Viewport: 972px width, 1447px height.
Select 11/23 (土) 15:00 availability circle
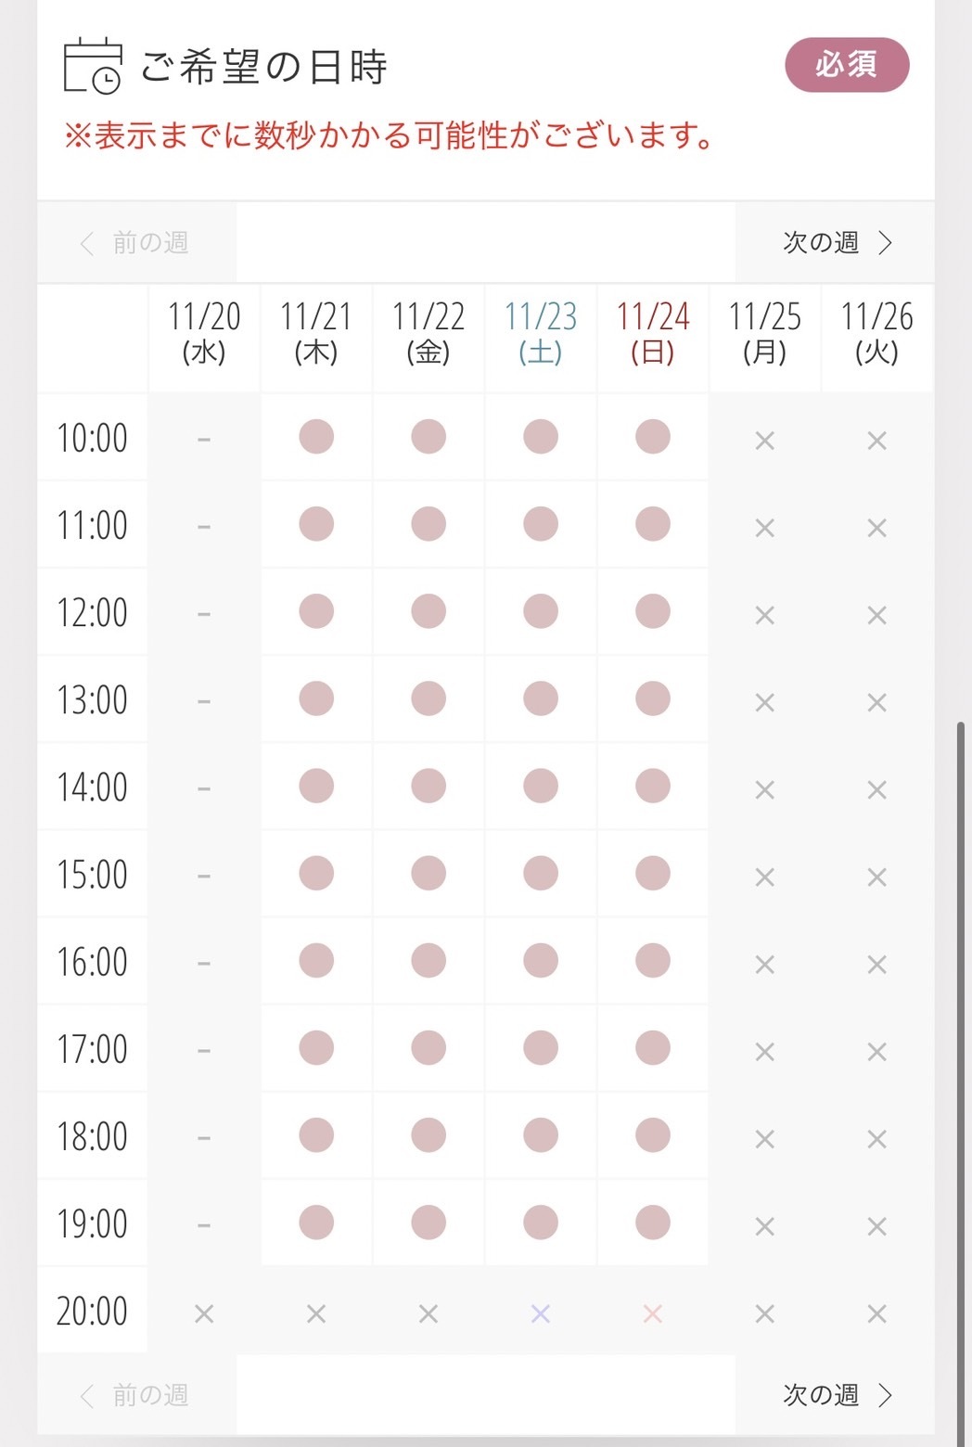pyautogui.click(x=541, y=873)
